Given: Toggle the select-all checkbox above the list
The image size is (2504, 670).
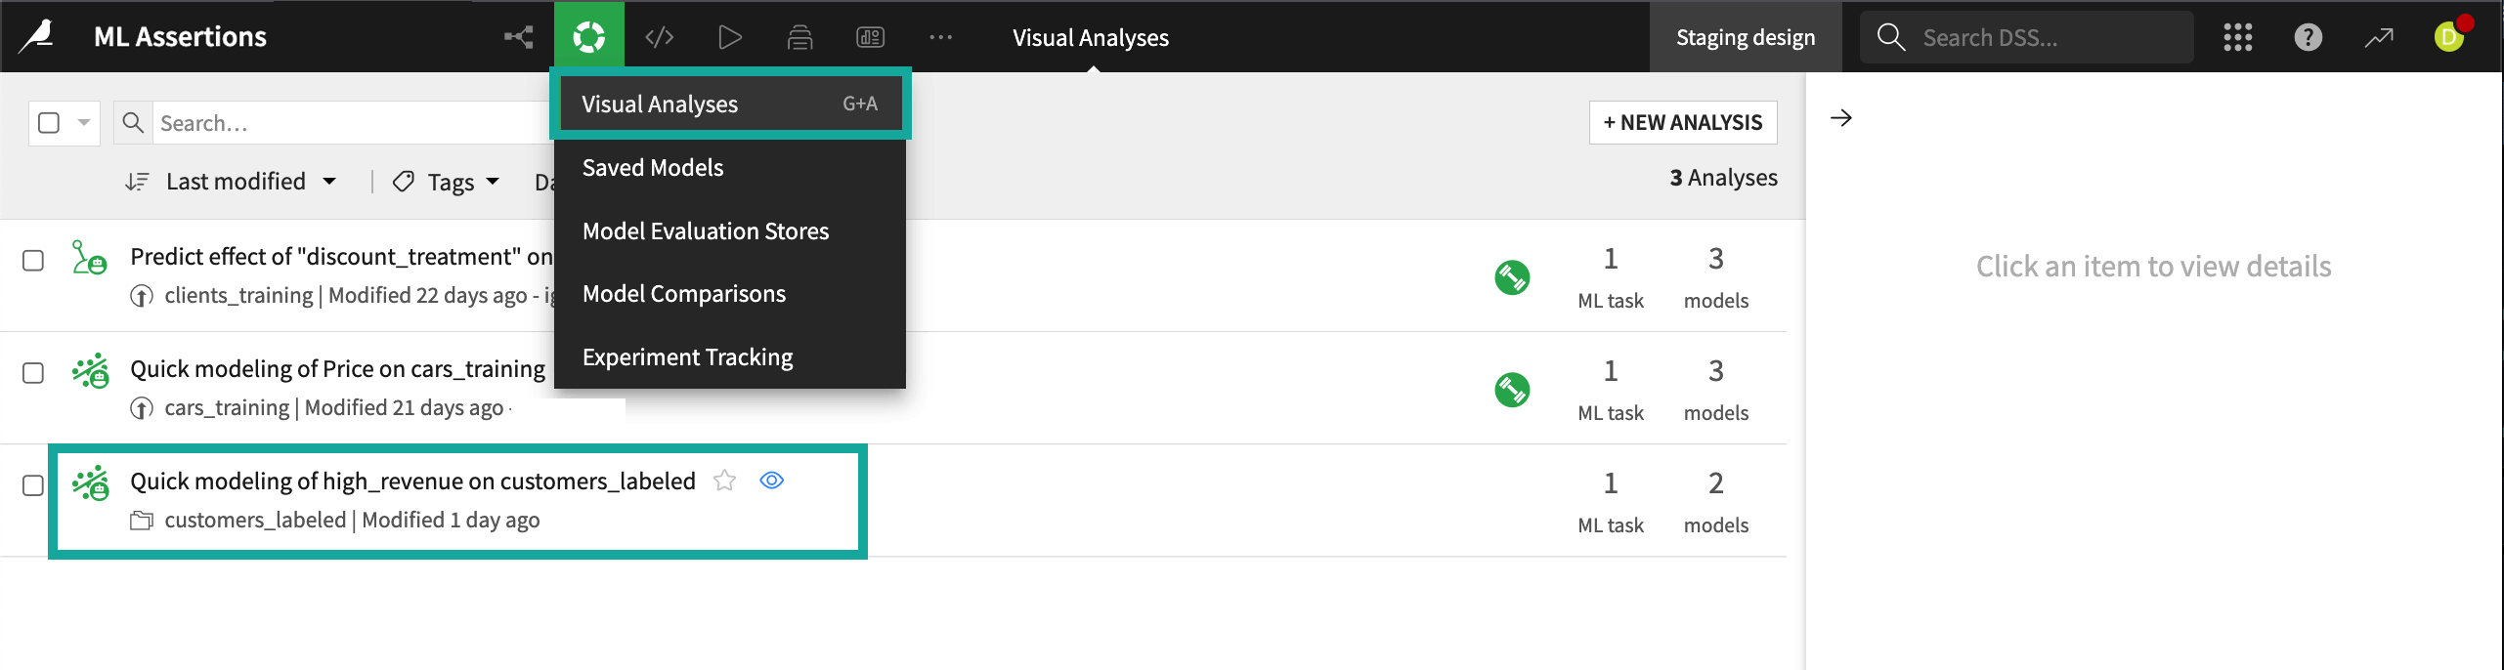Looking at the screenshot, I should tap(46, 122).
